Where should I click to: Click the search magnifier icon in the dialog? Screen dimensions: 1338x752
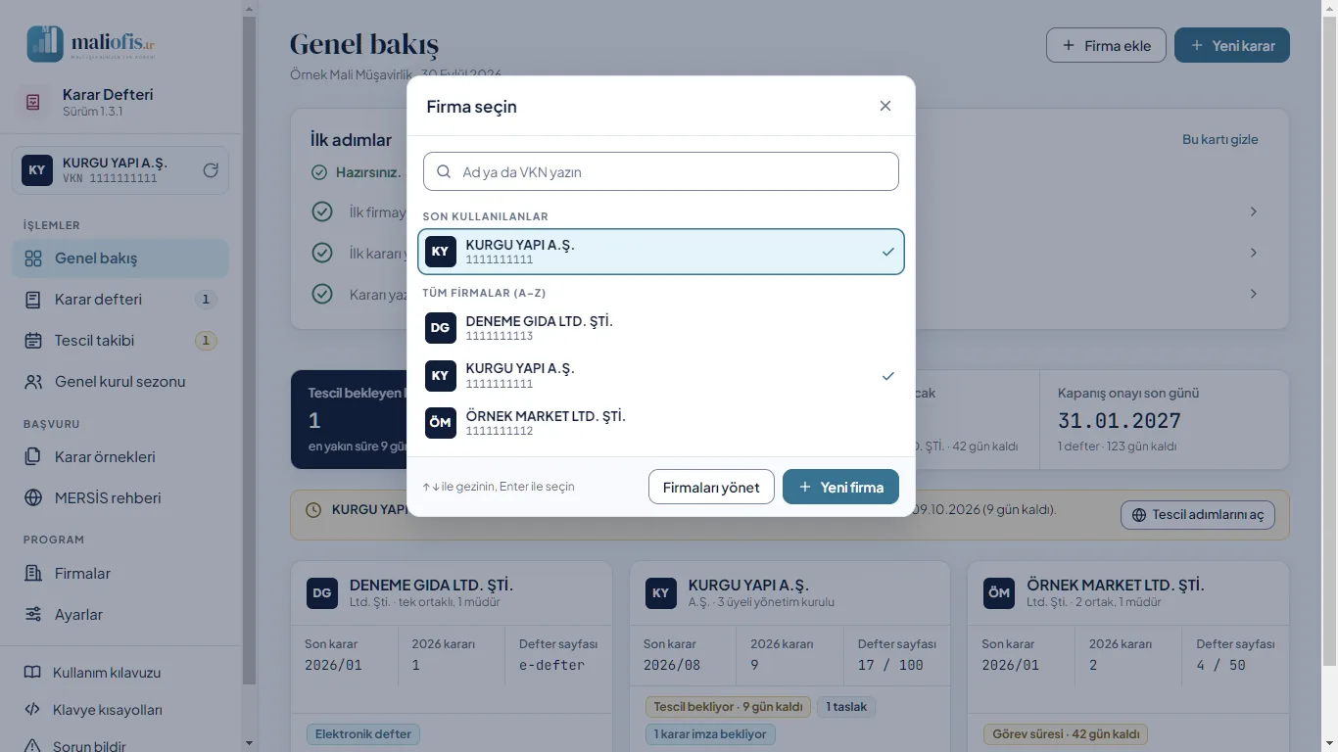click(444, 171)
